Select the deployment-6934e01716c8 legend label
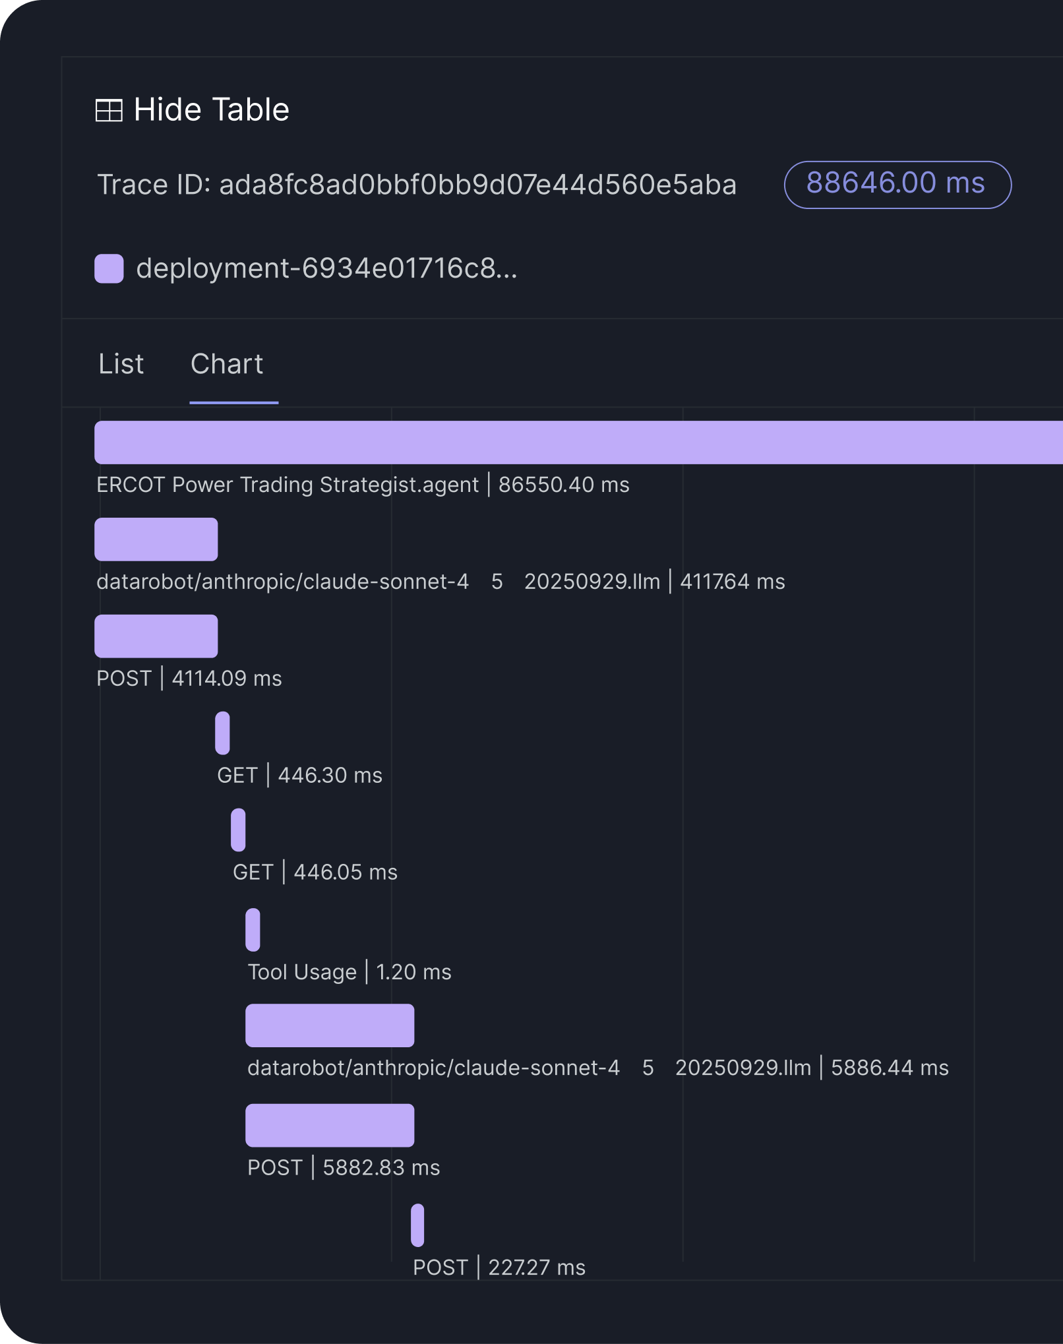 tap(326, 268)
